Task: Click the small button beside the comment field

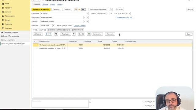Action: coord(90,101)
